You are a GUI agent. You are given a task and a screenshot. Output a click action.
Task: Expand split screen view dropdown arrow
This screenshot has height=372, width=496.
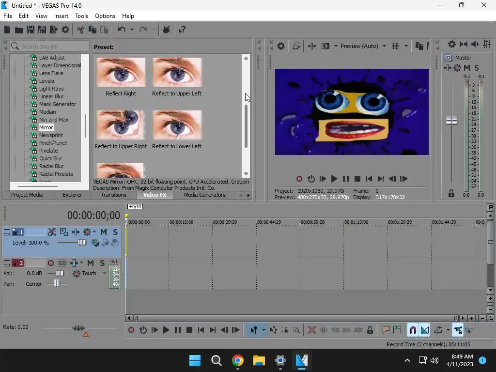336,46
